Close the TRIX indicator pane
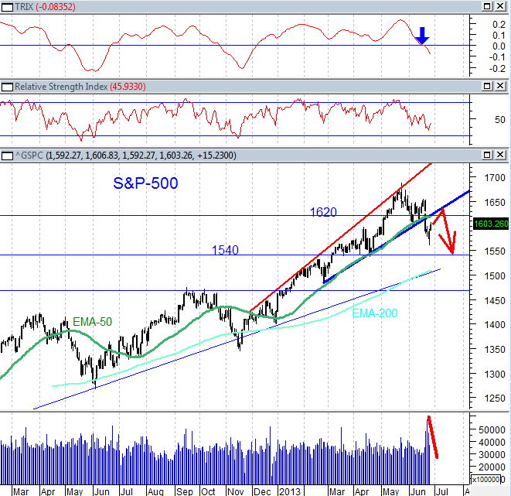Screen dimensions: 511x496 tap(500, 6)
